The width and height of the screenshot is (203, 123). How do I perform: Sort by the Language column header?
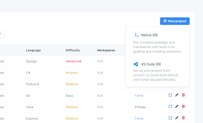[x=33, y=50]
